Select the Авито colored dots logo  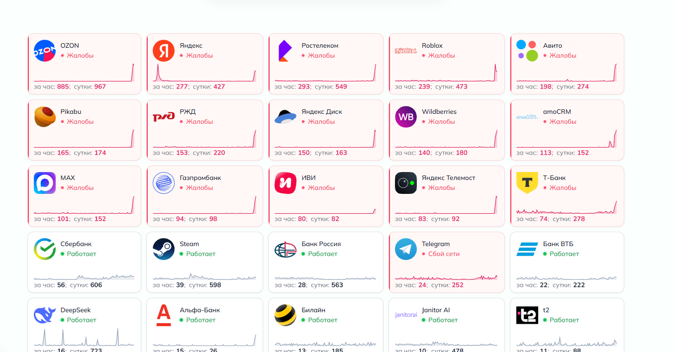point(527,51)
